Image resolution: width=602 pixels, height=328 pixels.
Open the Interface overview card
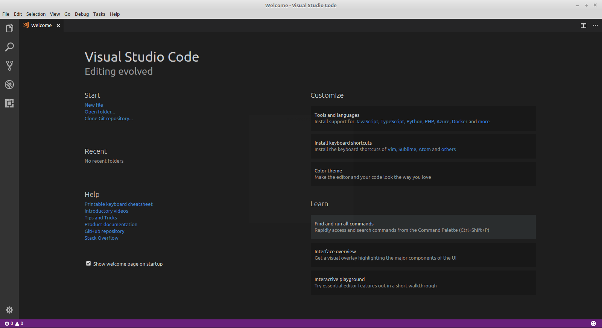pyautogui.click(x=423, y=255)
